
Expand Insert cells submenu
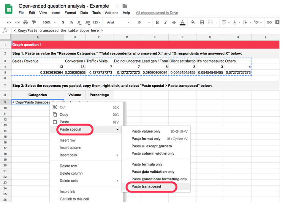tap(85, 155)
